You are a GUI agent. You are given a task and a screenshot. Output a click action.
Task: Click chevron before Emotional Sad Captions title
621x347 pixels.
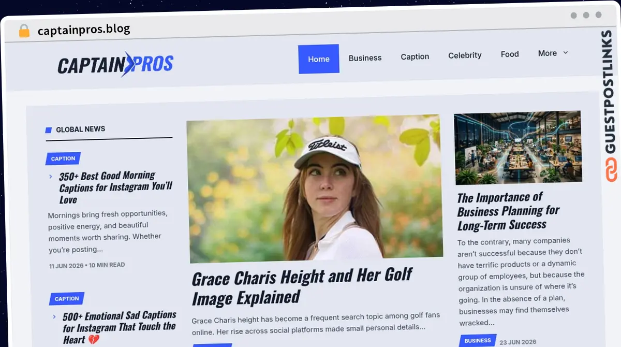54,317
